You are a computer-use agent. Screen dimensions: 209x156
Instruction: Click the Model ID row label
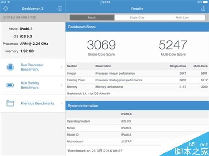(73, 134)
